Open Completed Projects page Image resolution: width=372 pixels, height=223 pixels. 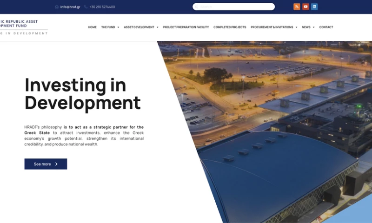(x=230, y=27)
